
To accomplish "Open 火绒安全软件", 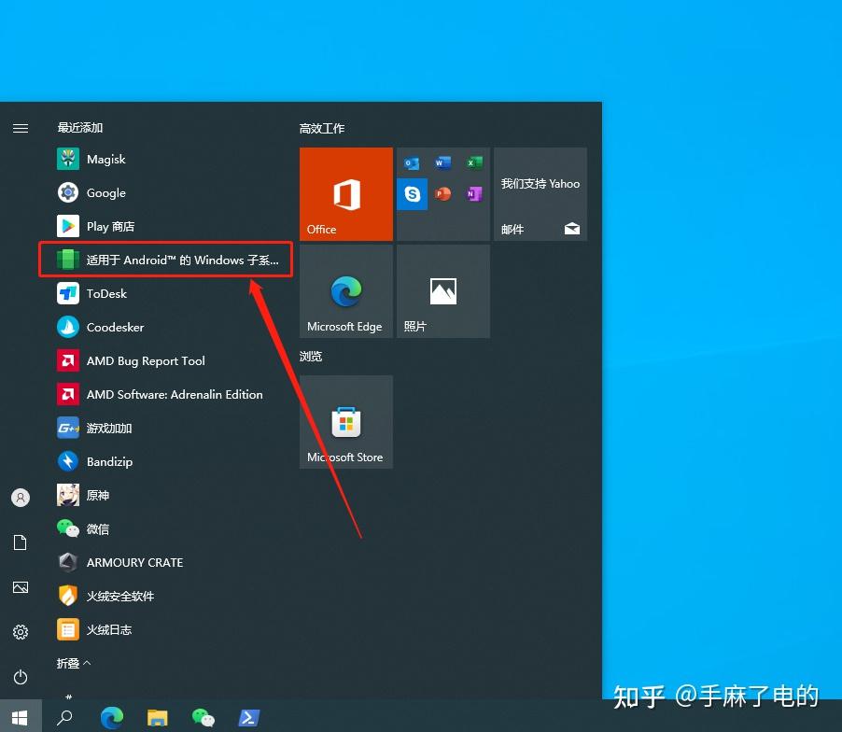I will (x=166, y=596).
